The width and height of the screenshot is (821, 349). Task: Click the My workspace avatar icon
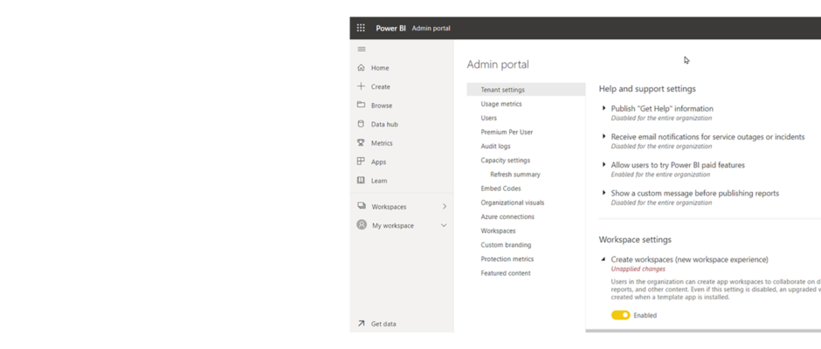click(x=362, y=224)
